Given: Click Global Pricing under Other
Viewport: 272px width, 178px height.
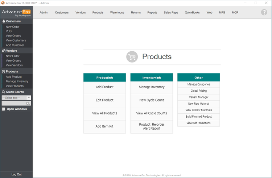Looking at the screenshot, I should (199, 91).
